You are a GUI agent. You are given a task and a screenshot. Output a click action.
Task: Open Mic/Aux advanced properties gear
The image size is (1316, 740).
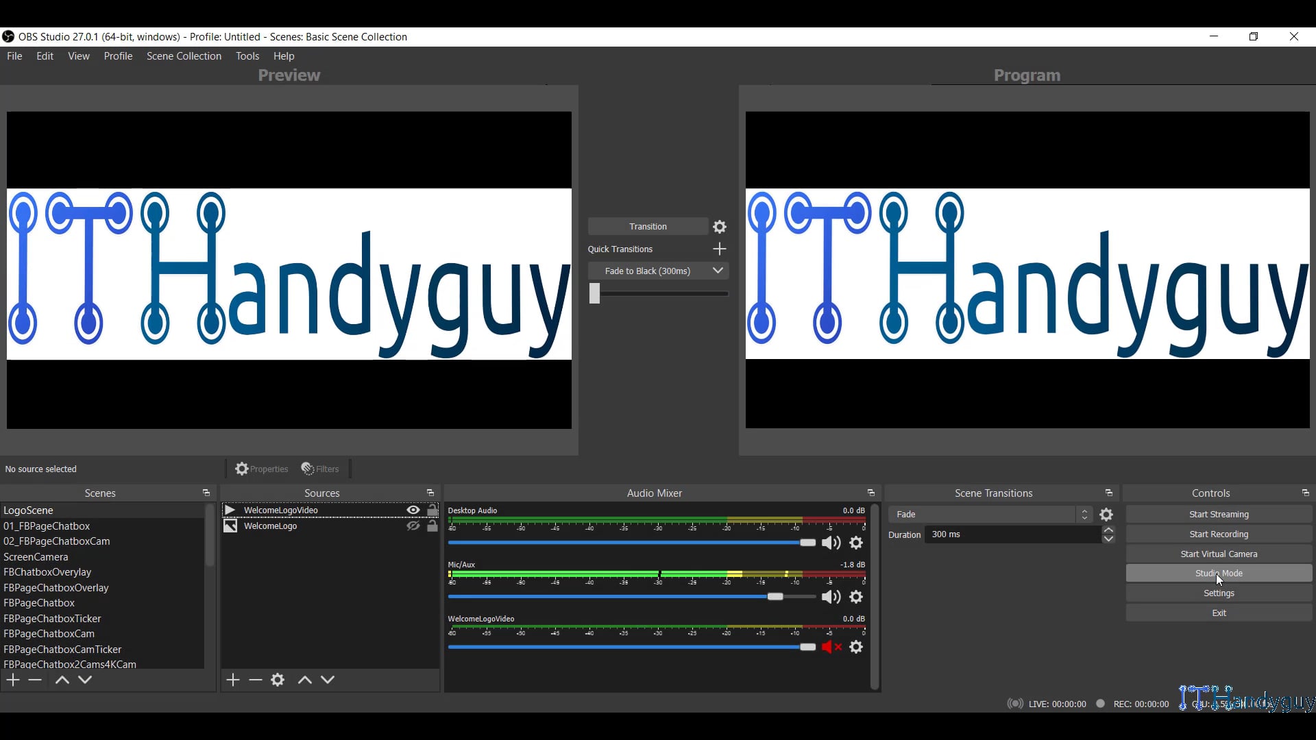click(x=856, y=597)
